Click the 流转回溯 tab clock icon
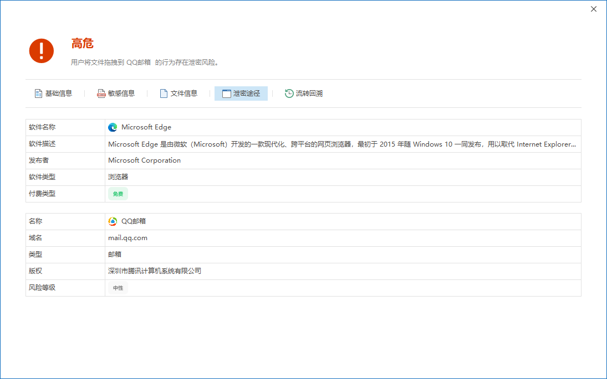 tap(289, 94)
